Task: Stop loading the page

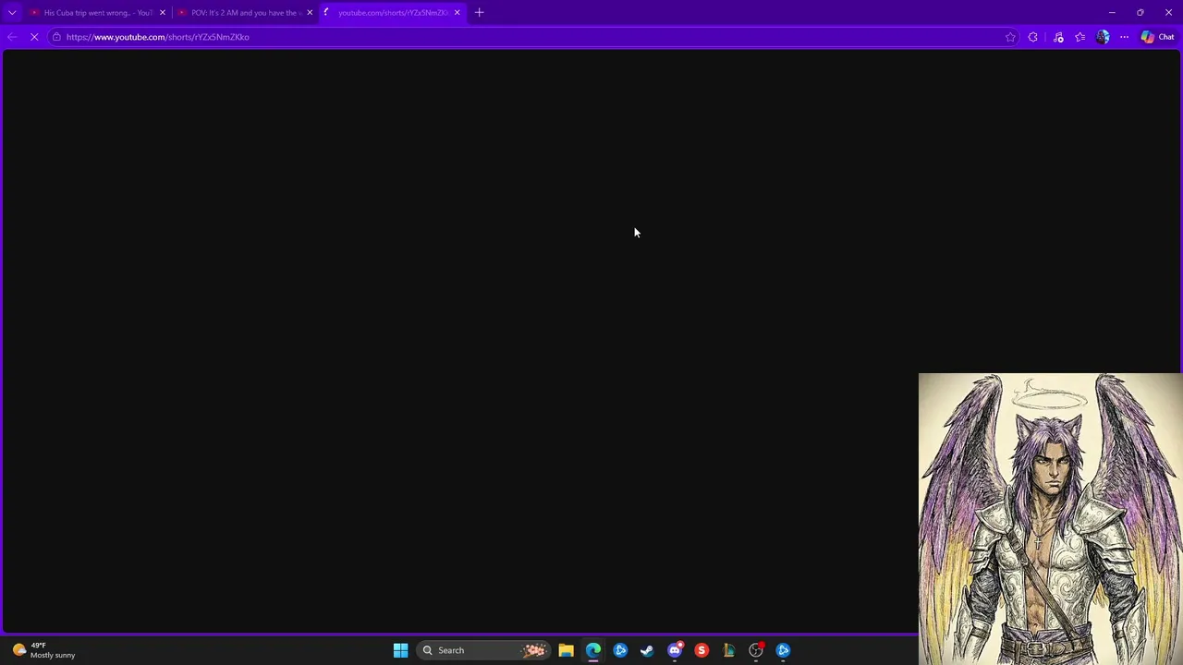Action: [x=34, y=37]
